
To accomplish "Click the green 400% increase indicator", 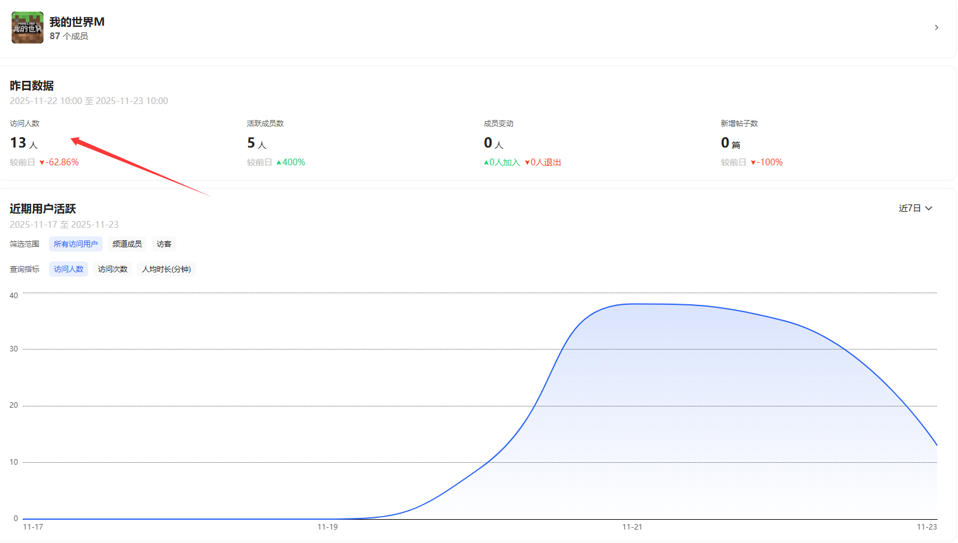I will [x=291, y=162].
